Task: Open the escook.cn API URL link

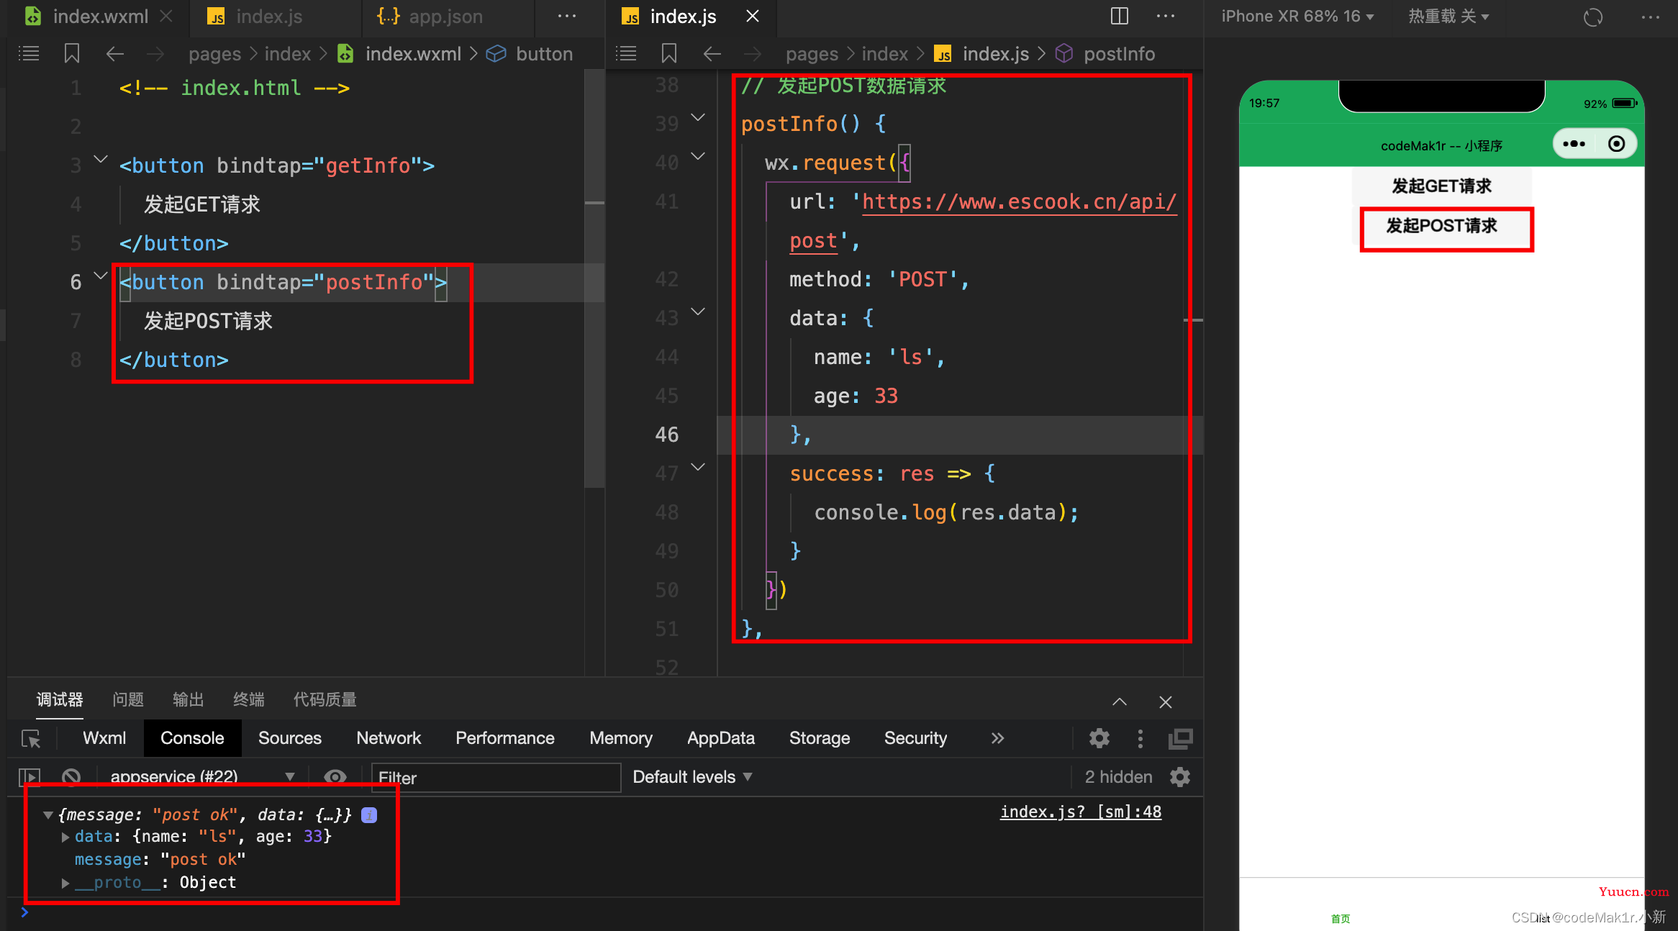Action: [1019, 202]
